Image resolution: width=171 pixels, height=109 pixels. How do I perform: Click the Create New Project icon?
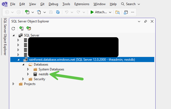(29, 28)
